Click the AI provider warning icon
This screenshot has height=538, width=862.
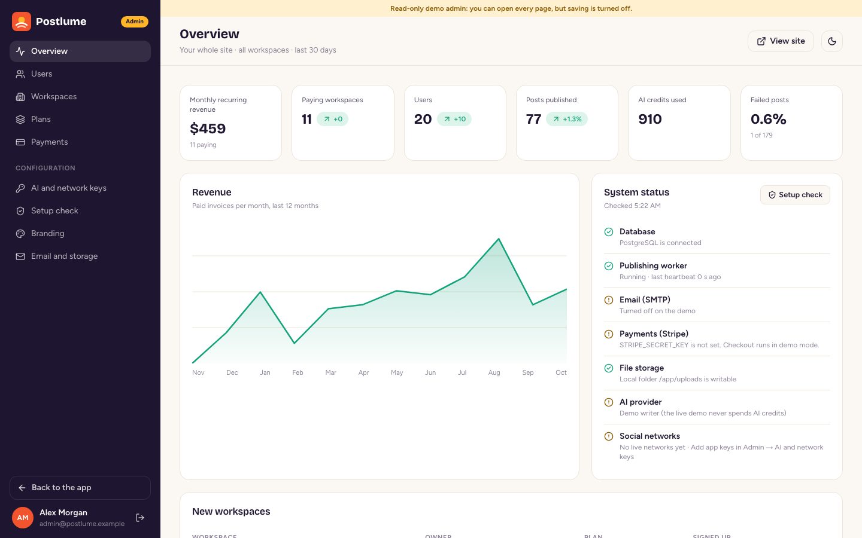609,402
